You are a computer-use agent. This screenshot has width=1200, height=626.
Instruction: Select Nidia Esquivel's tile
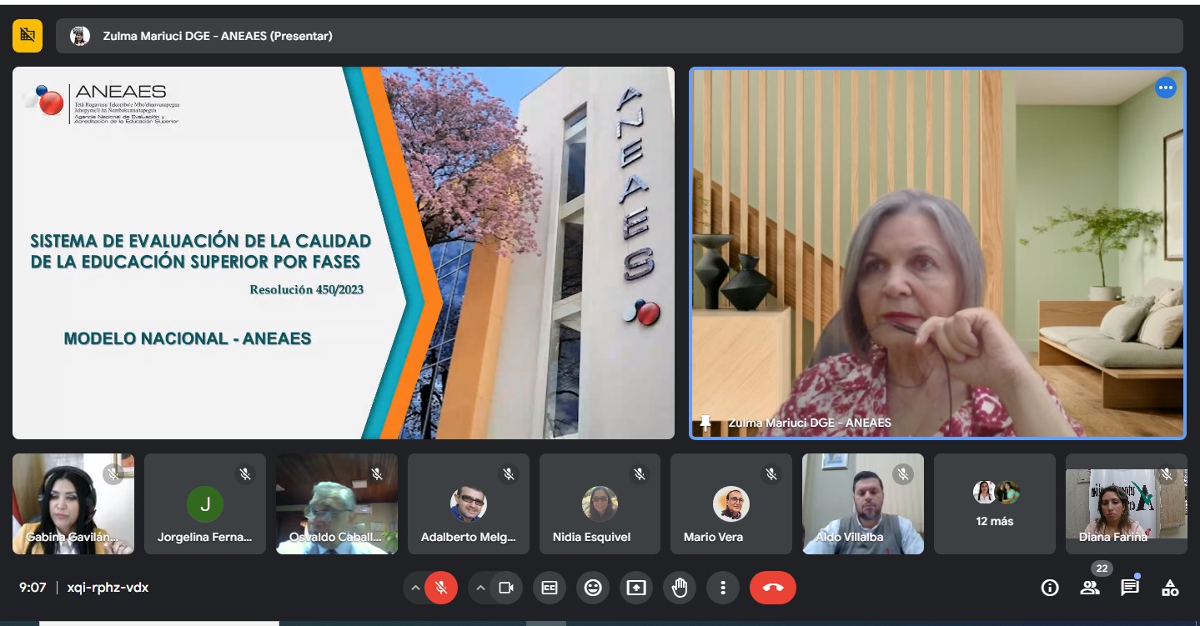click(600, 503)
